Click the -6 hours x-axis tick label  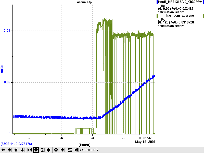(61, 138)
